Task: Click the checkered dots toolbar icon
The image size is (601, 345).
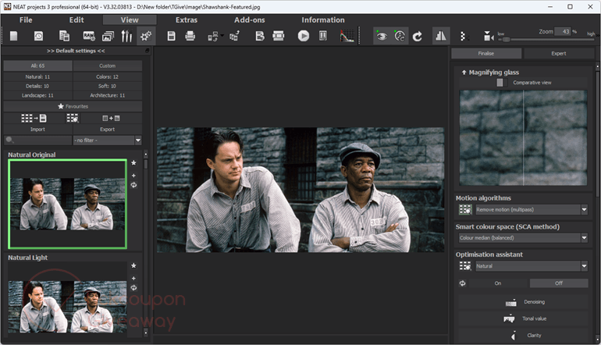Action: pyautogui.click(x=463, y=36)
